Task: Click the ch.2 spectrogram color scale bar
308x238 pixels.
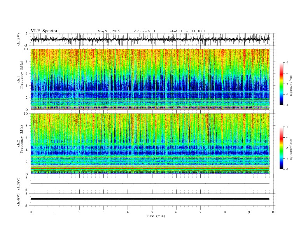Action: click(281, 148)
